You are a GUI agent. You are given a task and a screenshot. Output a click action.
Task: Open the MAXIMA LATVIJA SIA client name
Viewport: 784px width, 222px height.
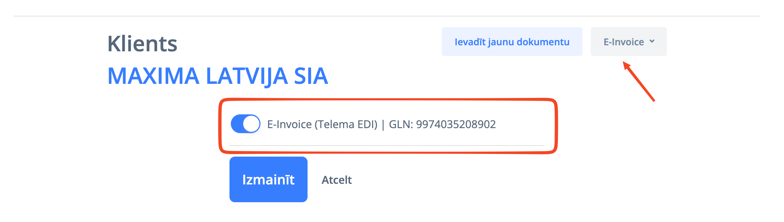(217, 76)
